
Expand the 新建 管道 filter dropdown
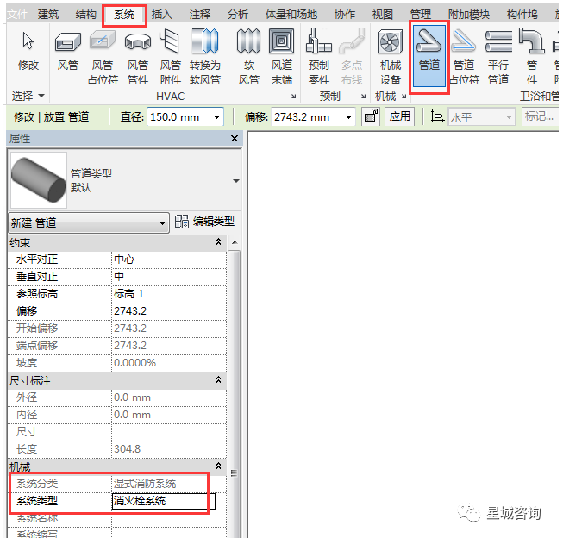163,222
